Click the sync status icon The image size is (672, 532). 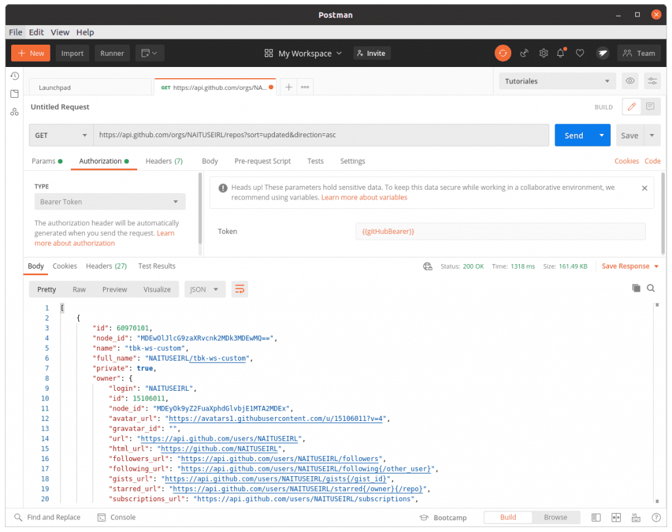[503, 53]
